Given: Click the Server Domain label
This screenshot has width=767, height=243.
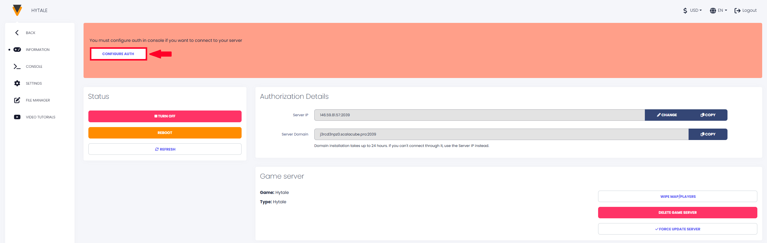Looking at the screenshot, I should 295,134.
